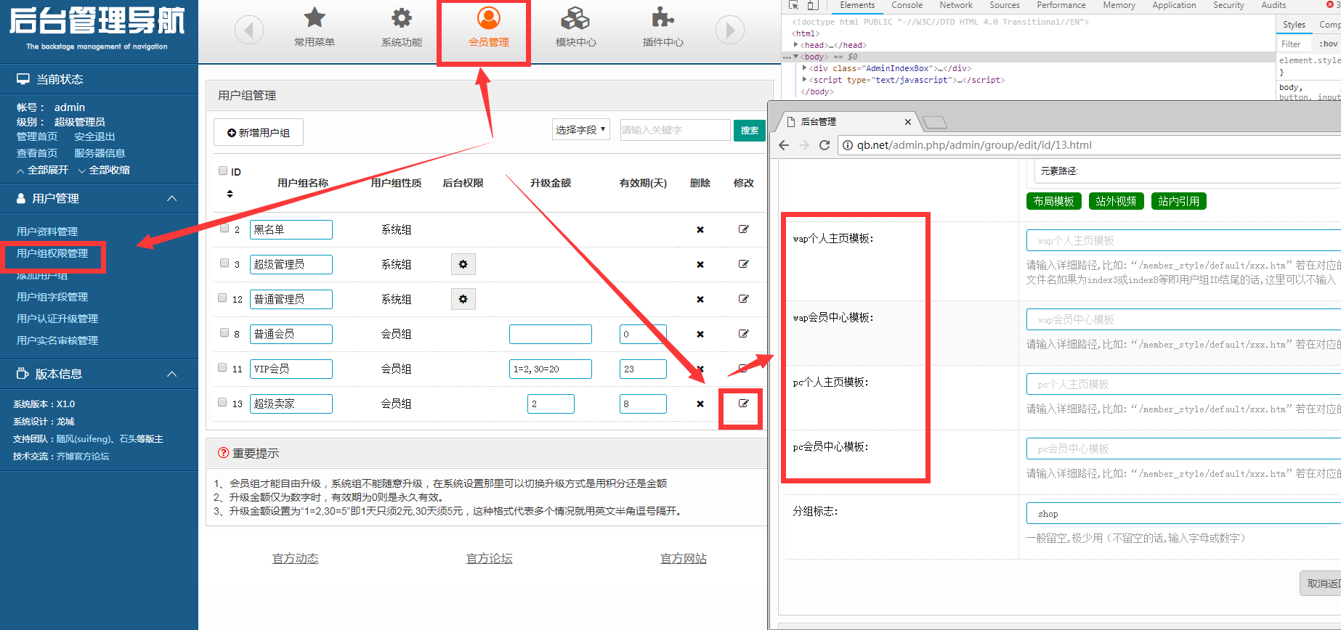
Task: Click the 新增用户组 button
Action: point(259,133)
